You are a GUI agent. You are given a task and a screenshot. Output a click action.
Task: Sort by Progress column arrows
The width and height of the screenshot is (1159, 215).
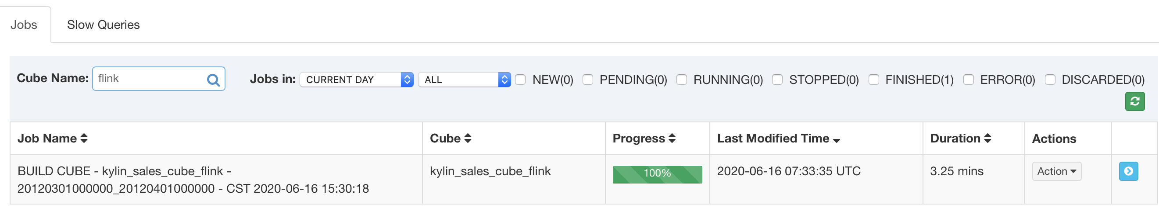[672, 139]
